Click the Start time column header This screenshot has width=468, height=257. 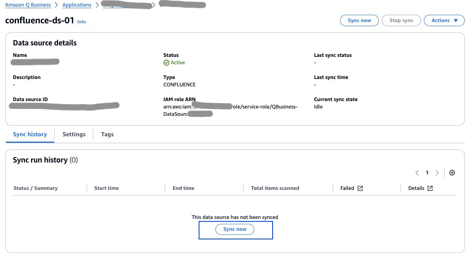pos(107,188)
